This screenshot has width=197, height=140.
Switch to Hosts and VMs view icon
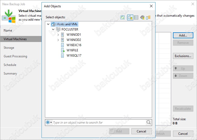(x=130, y=17)
